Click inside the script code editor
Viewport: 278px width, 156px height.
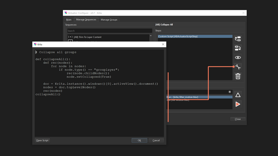pos(99,93)
